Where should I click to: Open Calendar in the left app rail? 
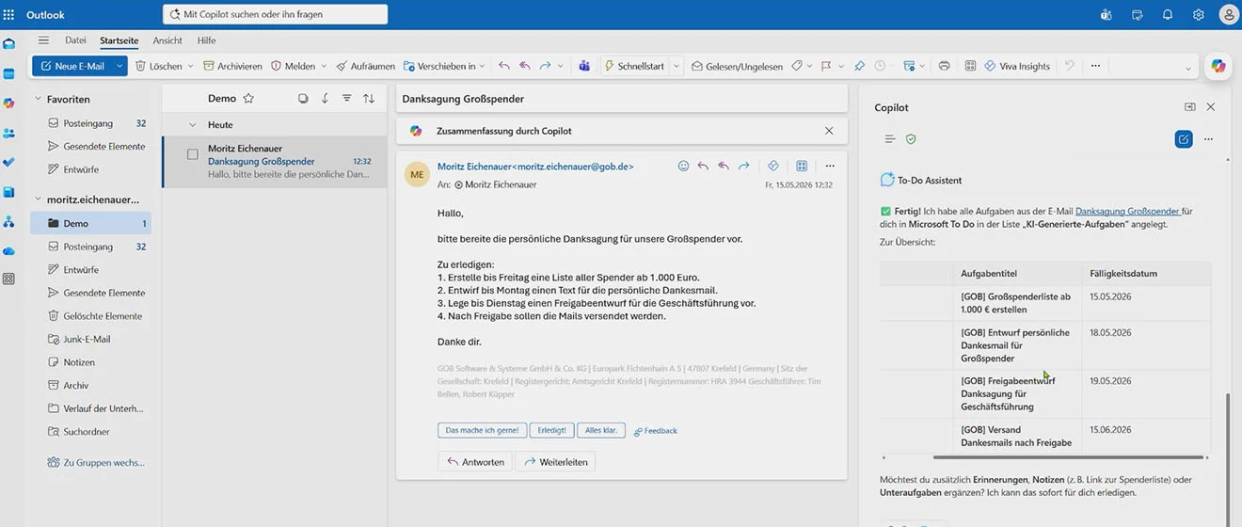[8, 73]
